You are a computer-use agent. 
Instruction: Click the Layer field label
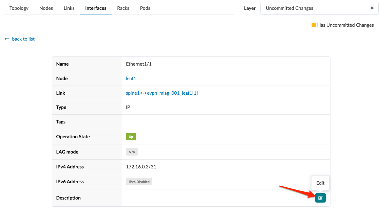pyautogui.click(x=250, y=8)
